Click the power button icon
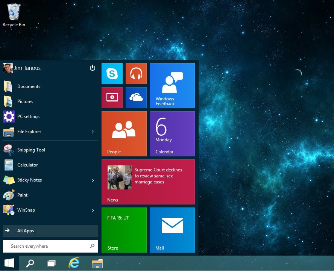Image resolution: width=334 pixels, height=271 pixels. tap(93, 68)
